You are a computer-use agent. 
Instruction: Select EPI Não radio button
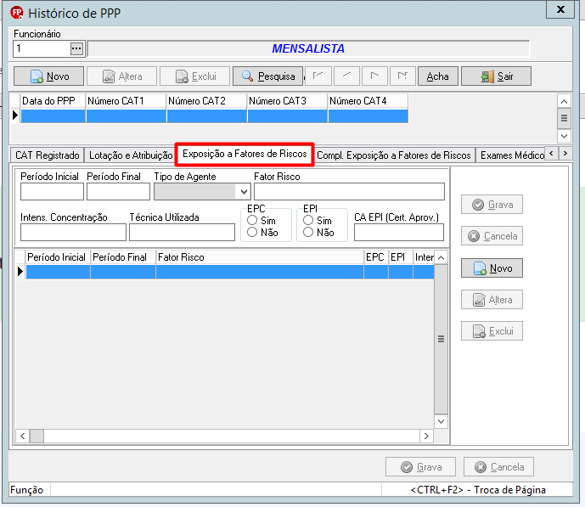[308, 232]
